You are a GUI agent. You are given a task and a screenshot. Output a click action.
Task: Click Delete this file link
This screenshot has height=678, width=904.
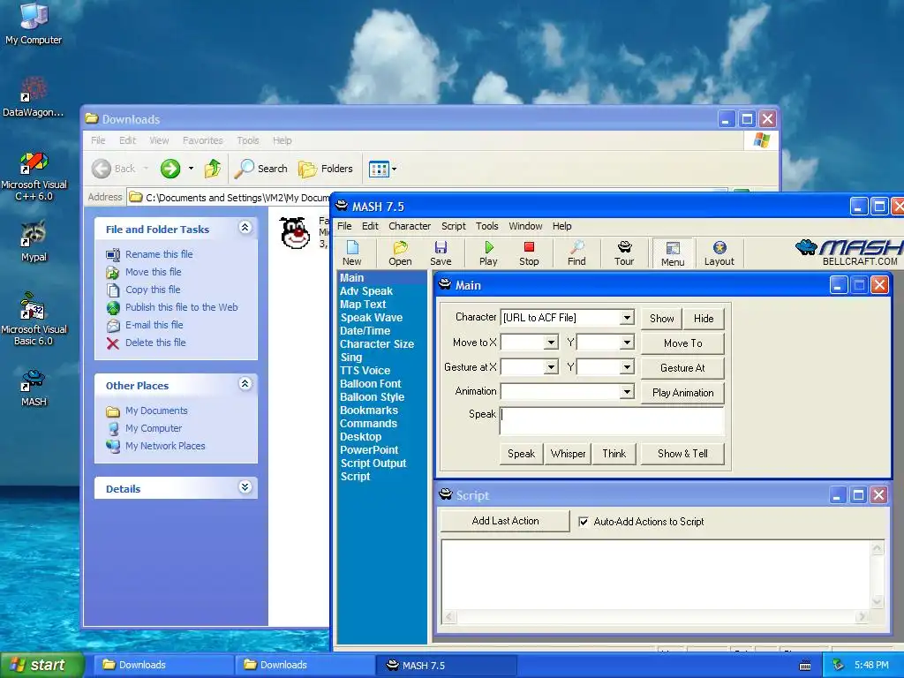(x=155, y=343)
